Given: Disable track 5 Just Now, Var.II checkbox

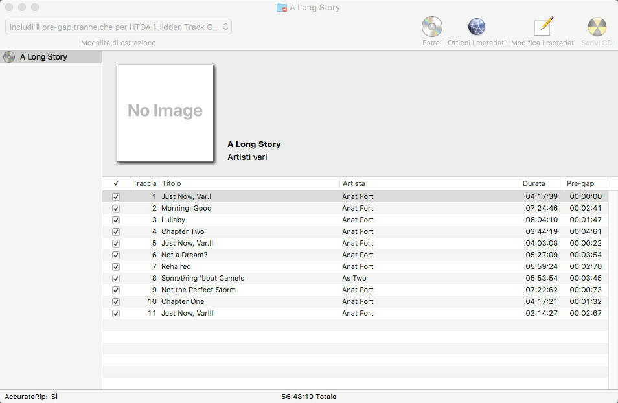Looking at the screenshot, I should point(116,244).
